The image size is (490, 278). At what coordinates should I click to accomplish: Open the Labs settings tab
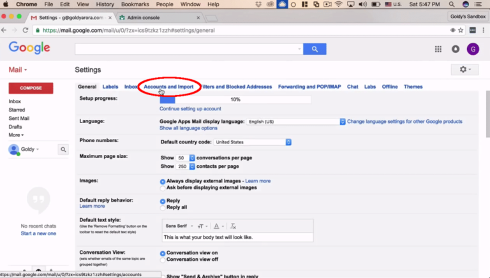370,87
